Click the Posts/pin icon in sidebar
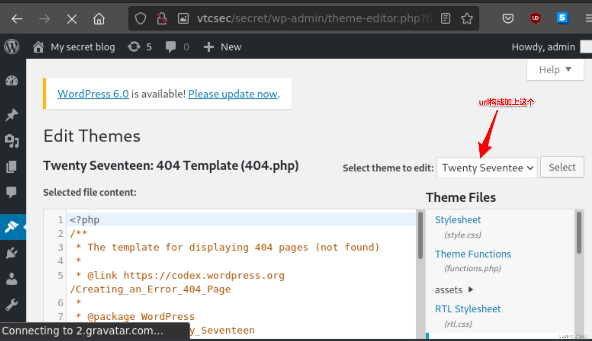 12,116
